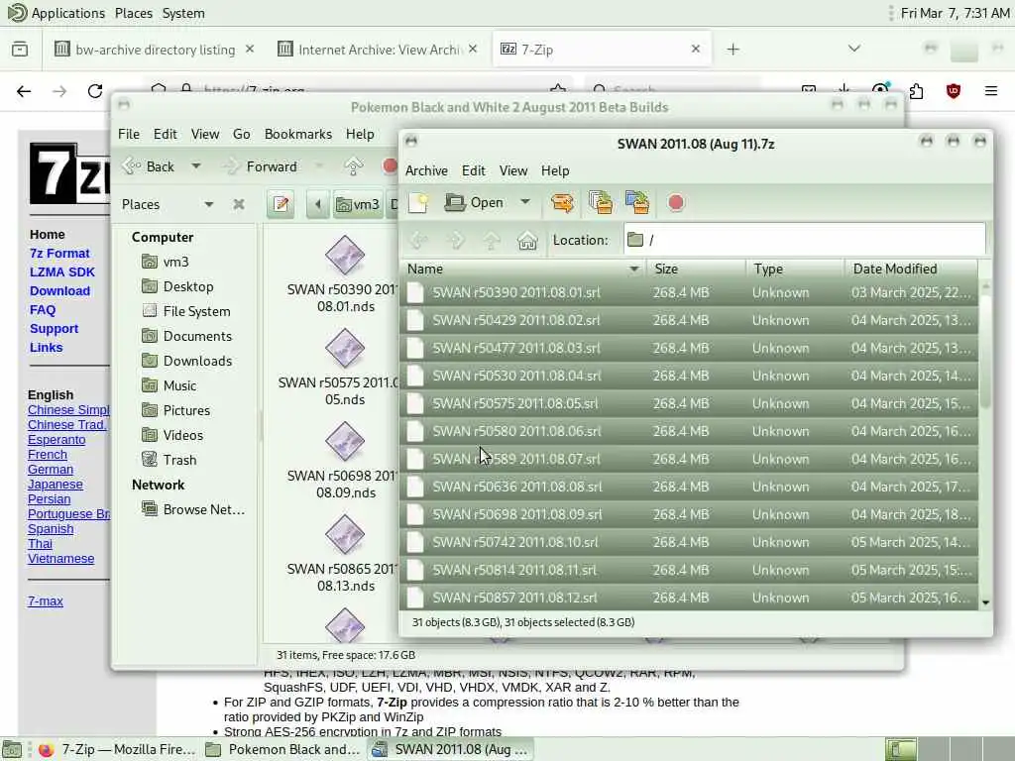Click archive manager's forward navigation arrow
The image size is (1015, 761).
[x=456, y=240]
